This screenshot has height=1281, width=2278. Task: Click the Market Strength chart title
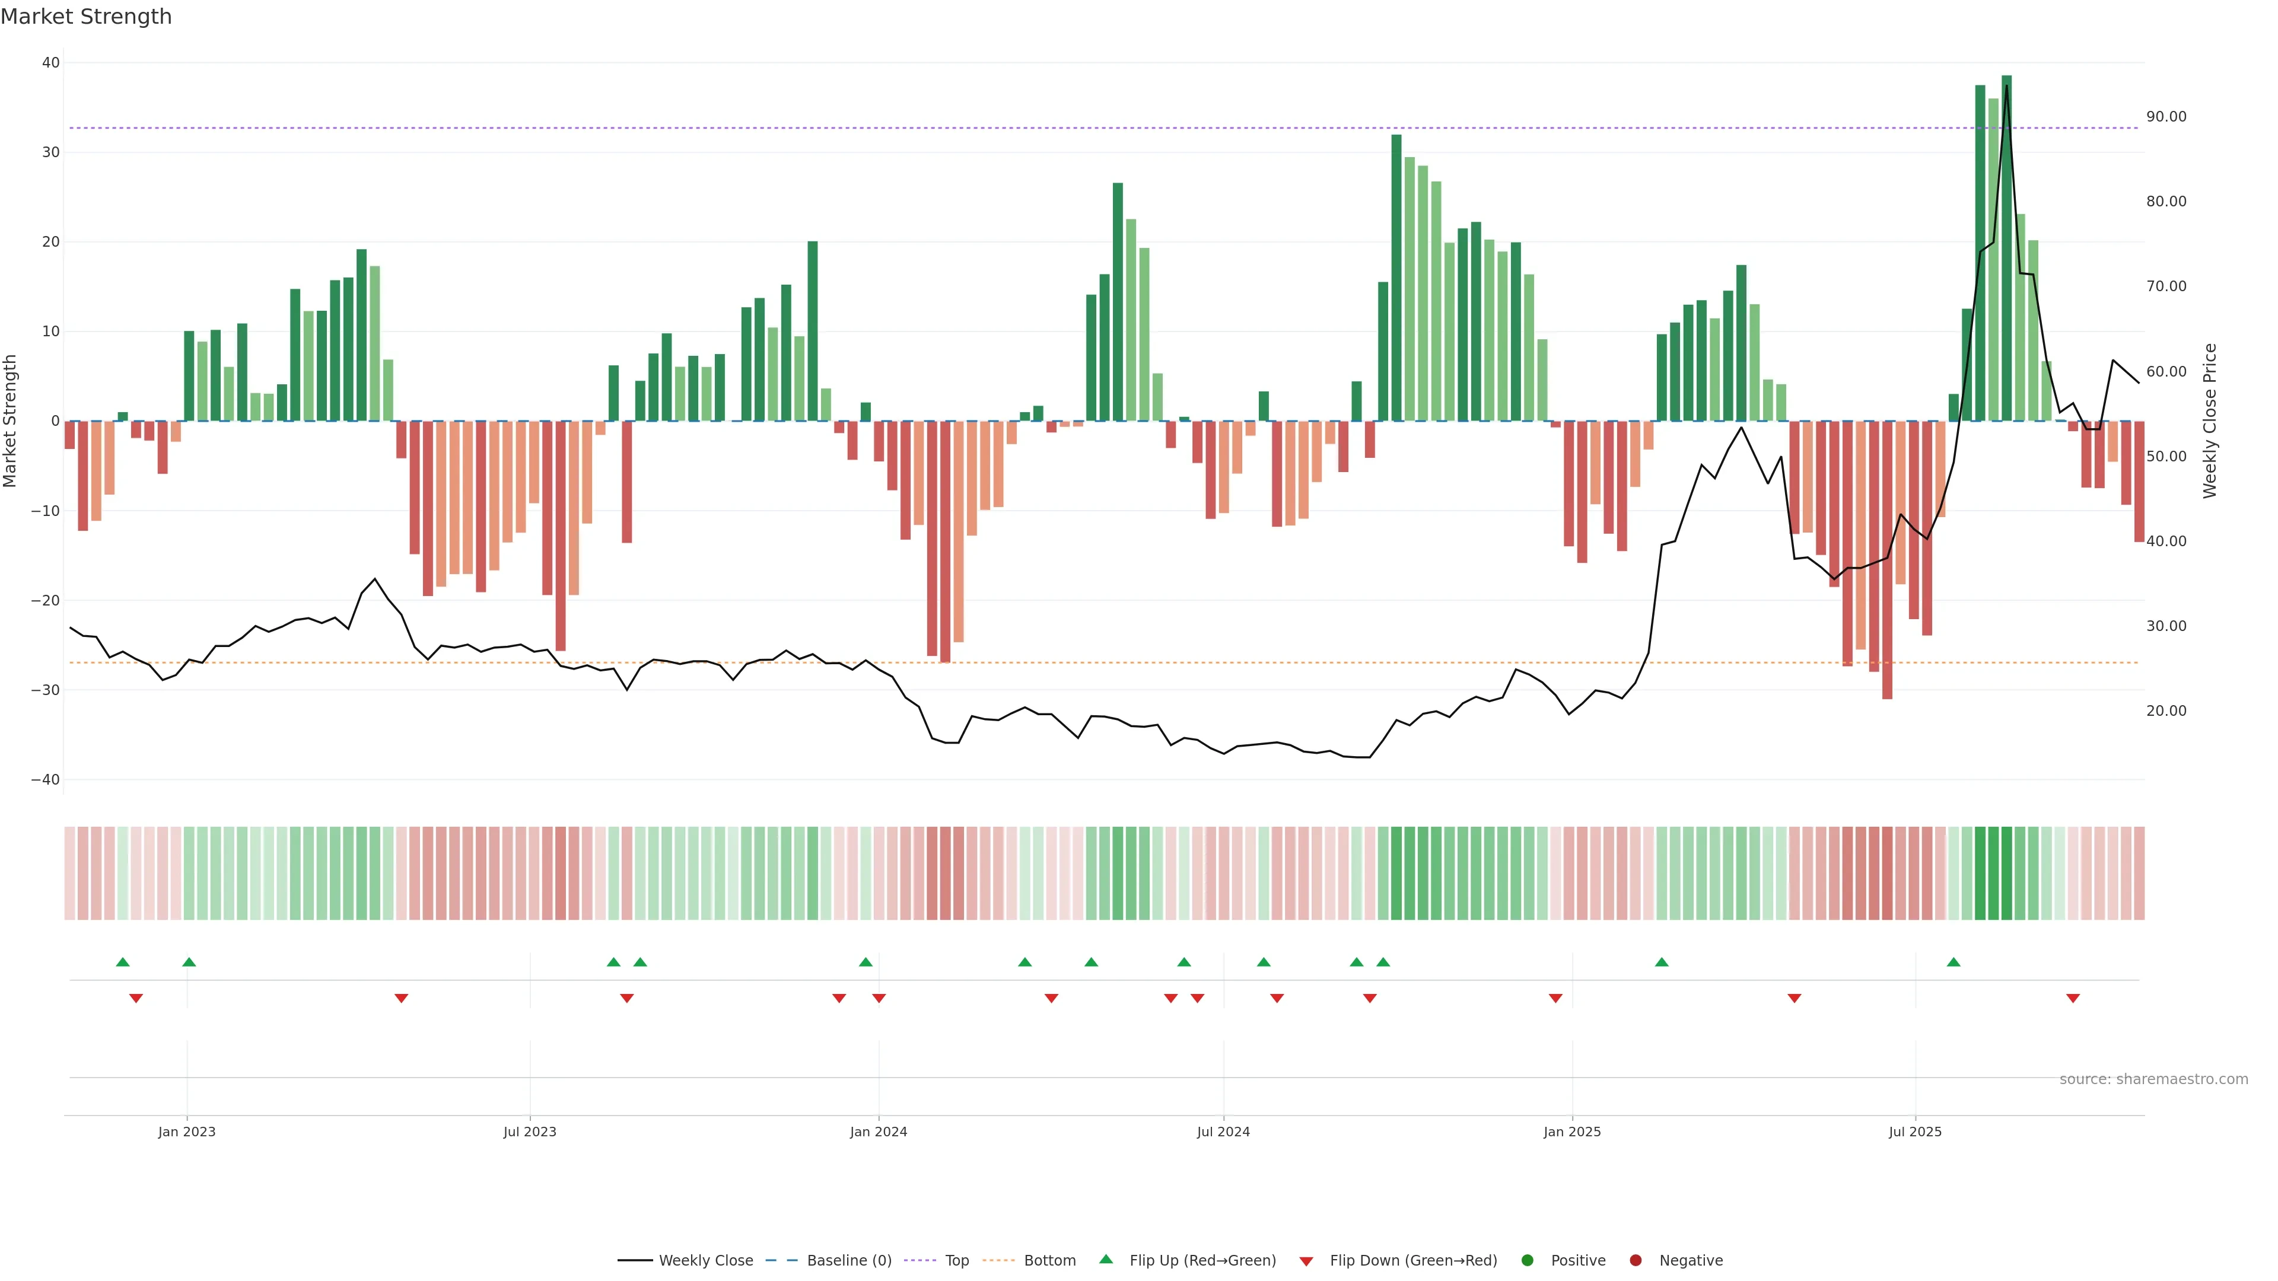coord(86,17)
